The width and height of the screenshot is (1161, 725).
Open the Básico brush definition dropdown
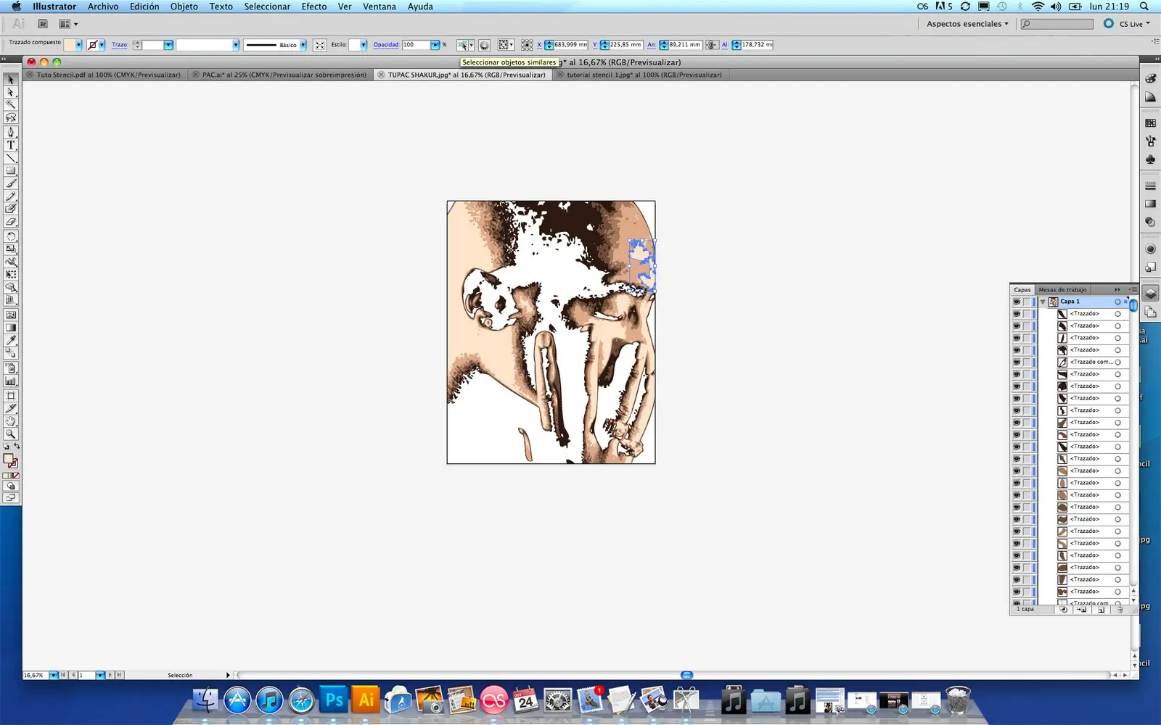point(303,45)
